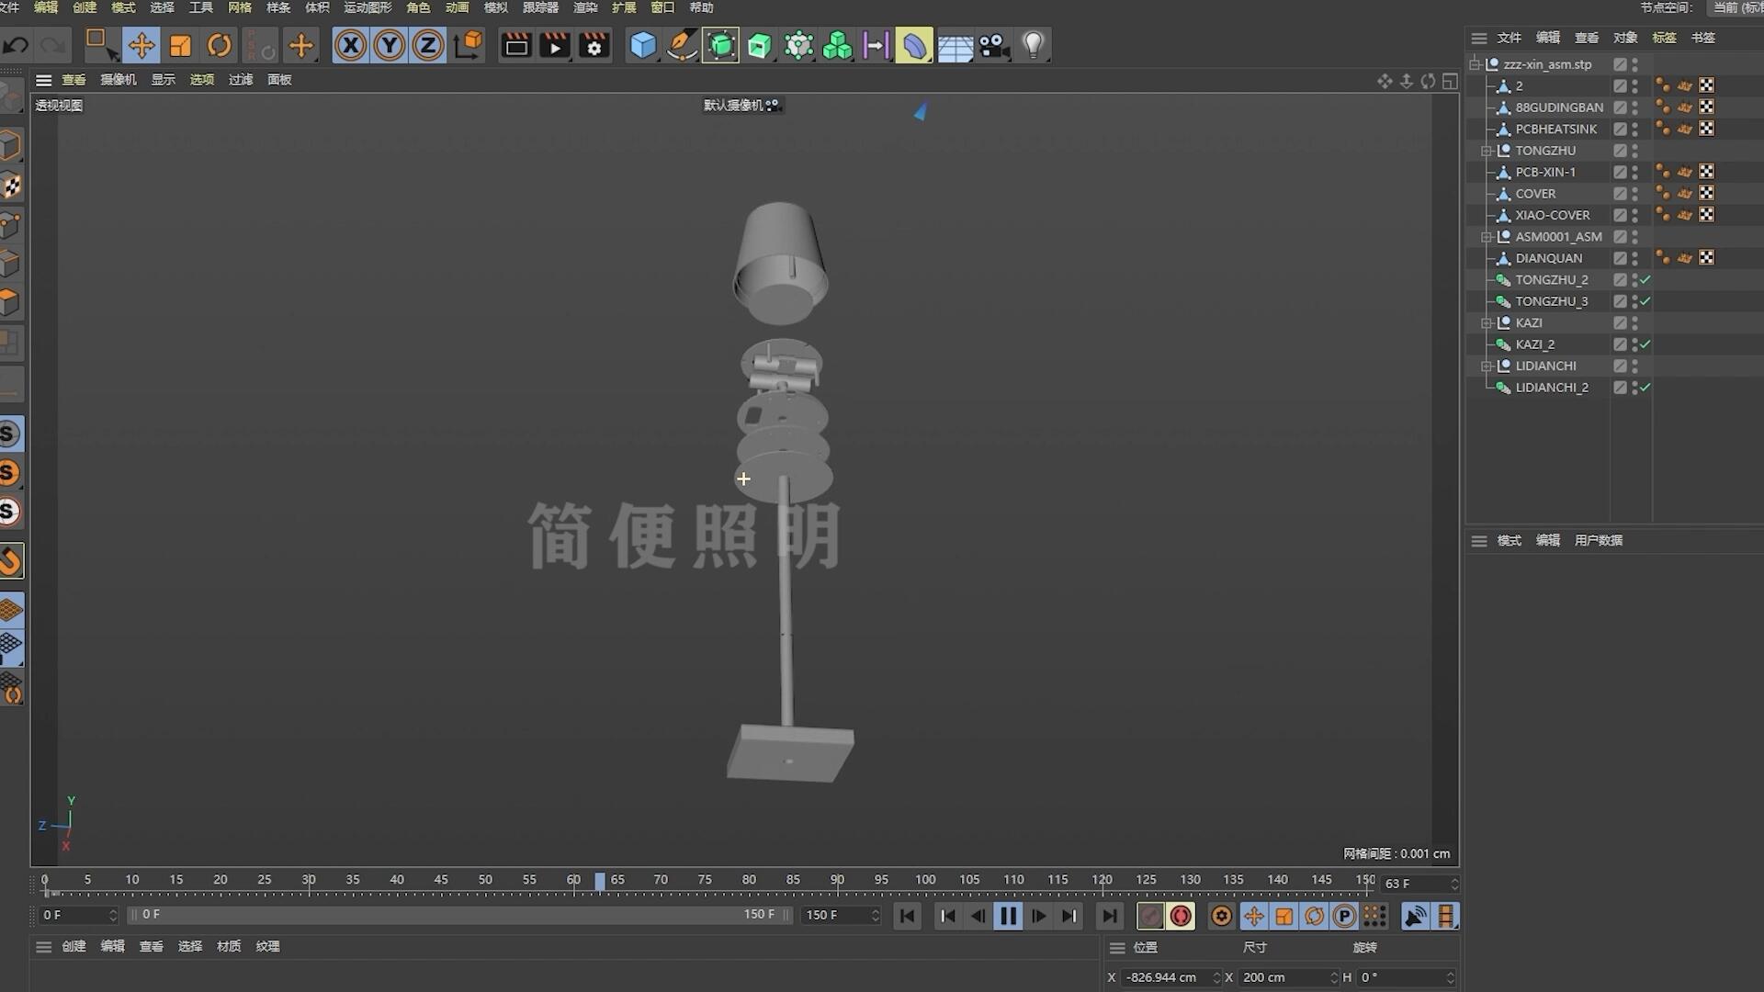Expand the LIDIANCHI tree node
This screenshot has height=992, width=1764.
1486,366
